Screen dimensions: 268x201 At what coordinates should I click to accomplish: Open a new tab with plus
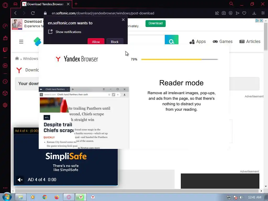pos(76,4)
